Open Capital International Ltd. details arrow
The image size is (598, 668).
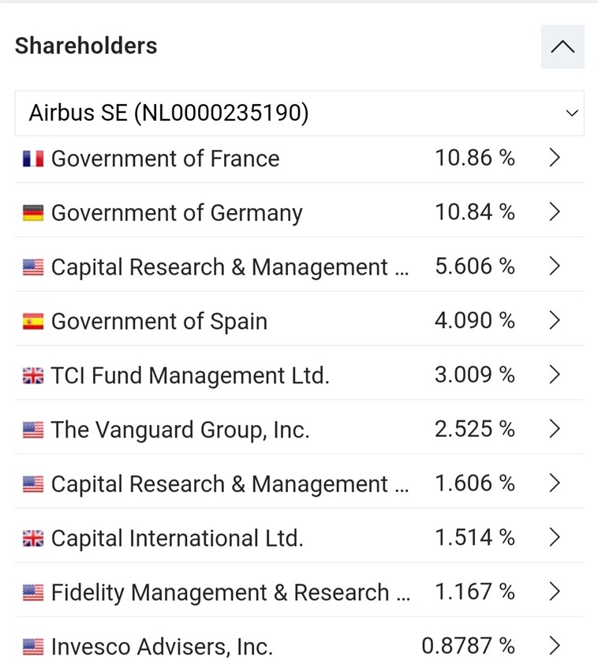pyautogui.click(x=555, y=538)
